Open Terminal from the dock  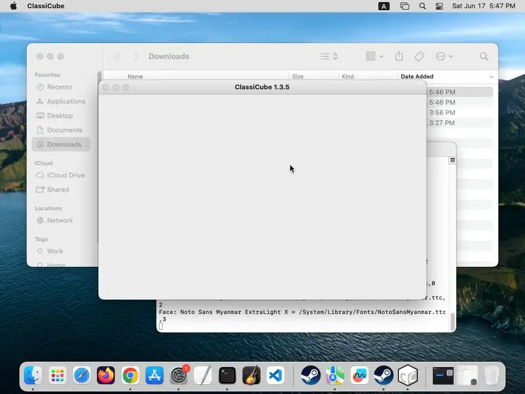(x=227, y=375)
